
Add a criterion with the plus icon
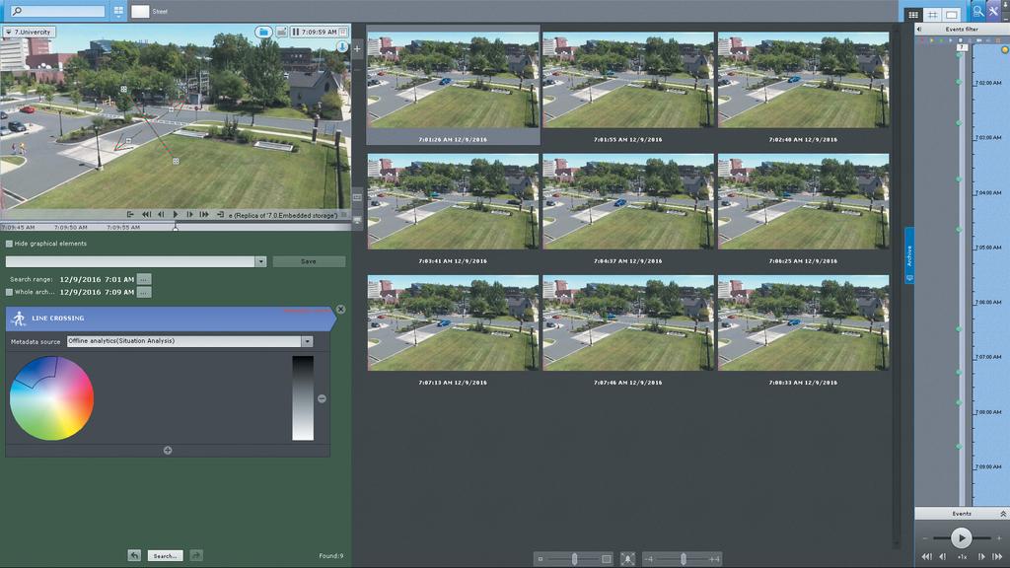click(x=168, y=450)
